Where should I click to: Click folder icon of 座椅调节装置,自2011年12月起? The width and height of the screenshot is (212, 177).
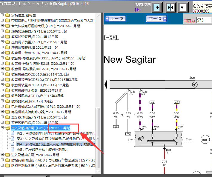pos(7,47)
